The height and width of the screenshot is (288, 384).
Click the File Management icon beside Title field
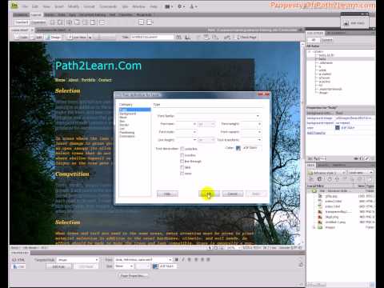pos(178,38)
